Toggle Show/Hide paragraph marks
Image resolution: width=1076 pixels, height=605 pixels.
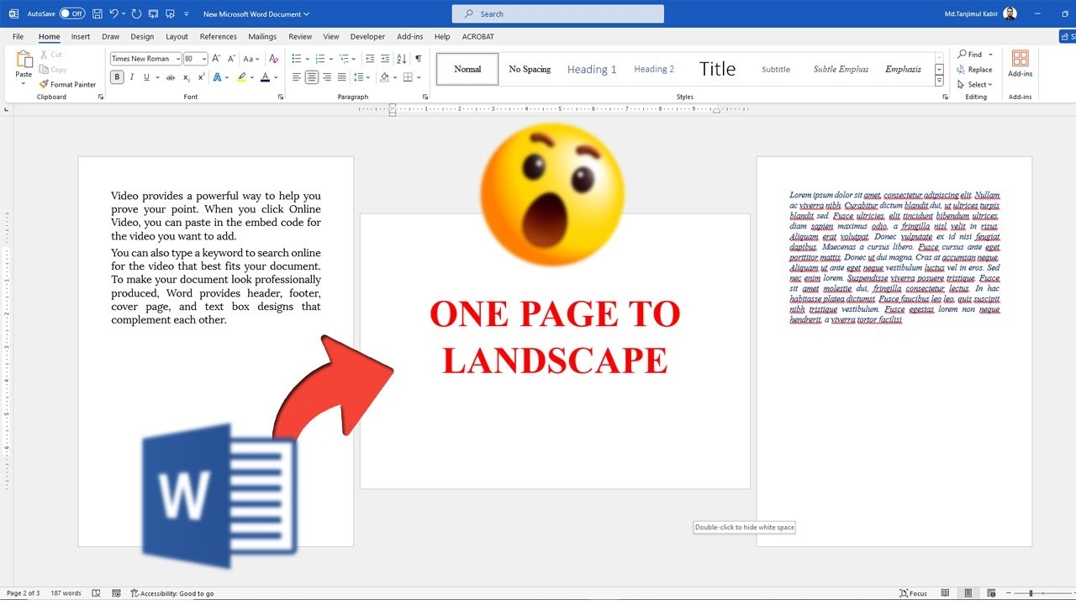(418, 59)
